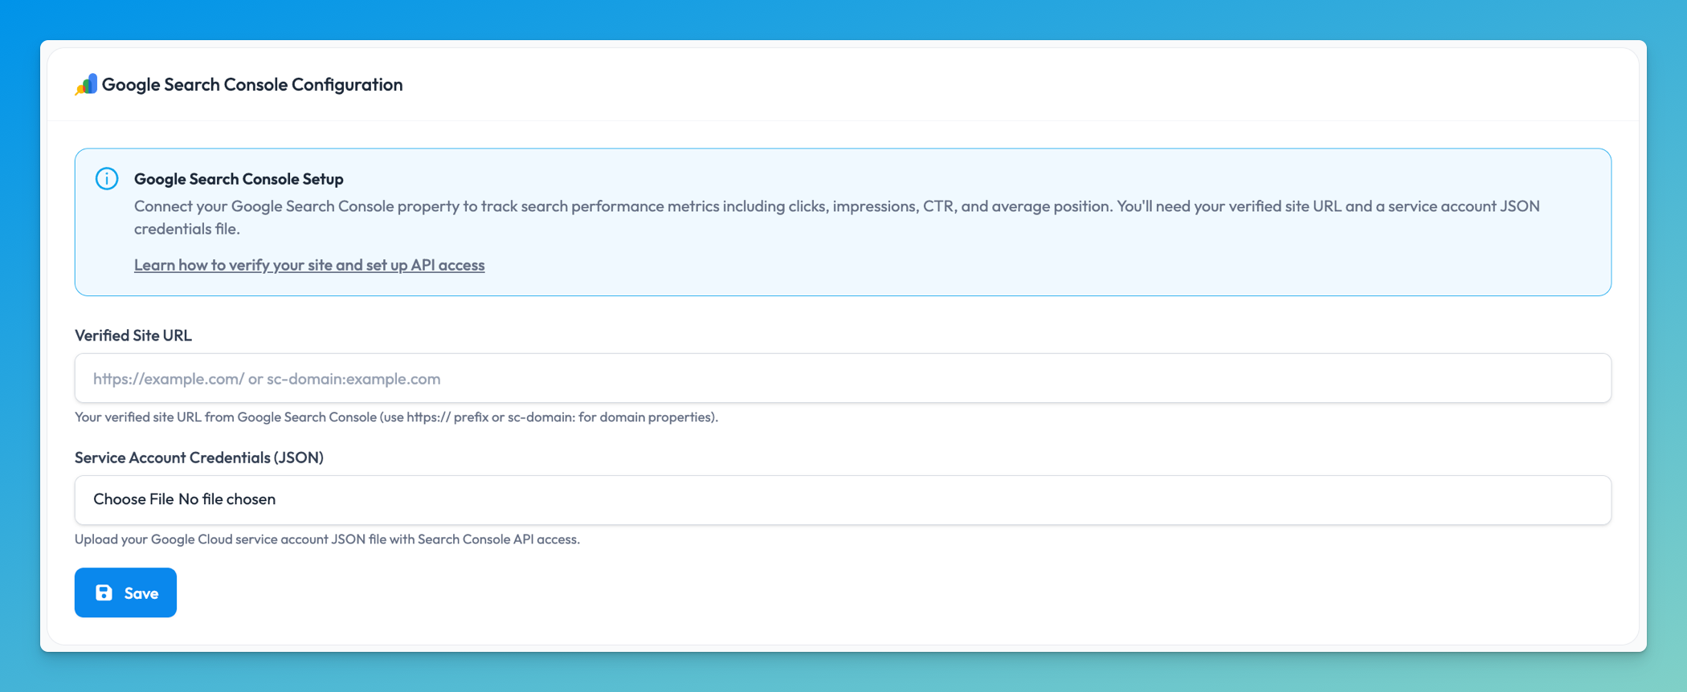Click the 'Service Account Credentials (JSON)' label

tap(199, 458)
